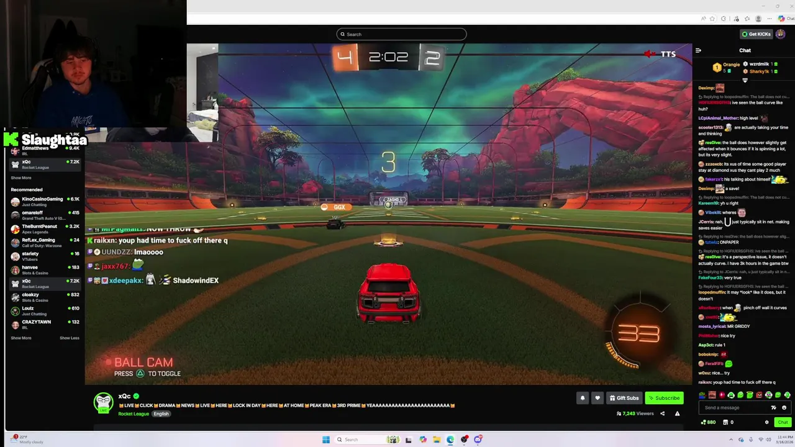
Task: Open TheBurntPeanut channel in sidebar
Action: (x=45, y=228)
